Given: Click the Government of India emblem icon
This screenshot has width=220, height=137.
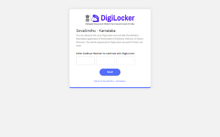Looking at the screenshot, I should pyautogui.click(x=87, y=18).
